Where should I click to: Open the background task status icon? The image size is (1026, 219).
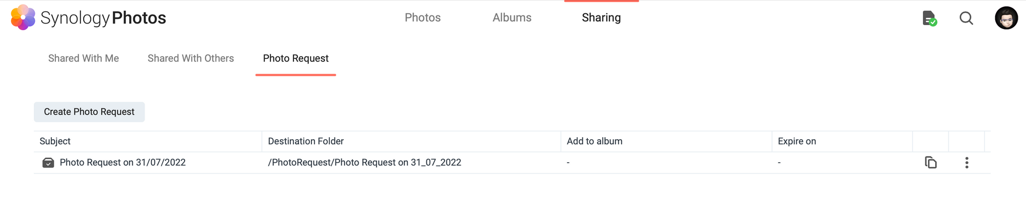(x=929, y=18)
